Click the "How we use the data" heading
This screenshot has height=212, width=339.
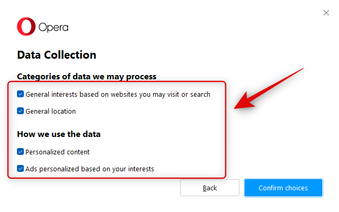pos(59,134)
